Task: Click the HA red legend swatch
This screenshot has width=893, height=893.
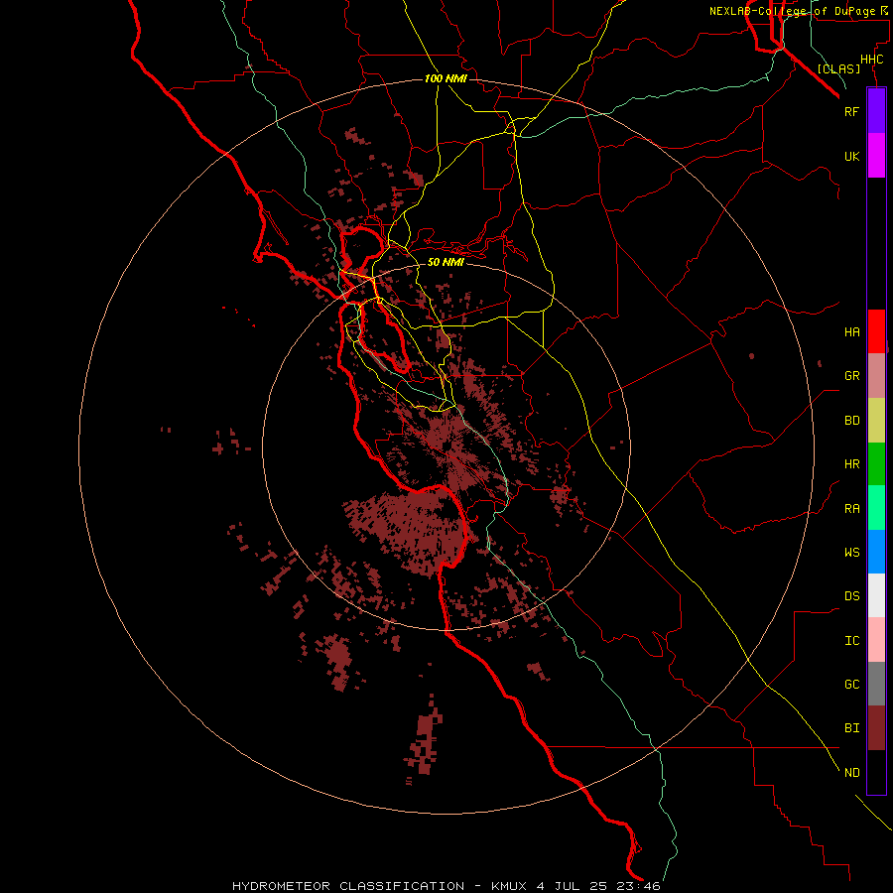Action: (x=876, y=331)
